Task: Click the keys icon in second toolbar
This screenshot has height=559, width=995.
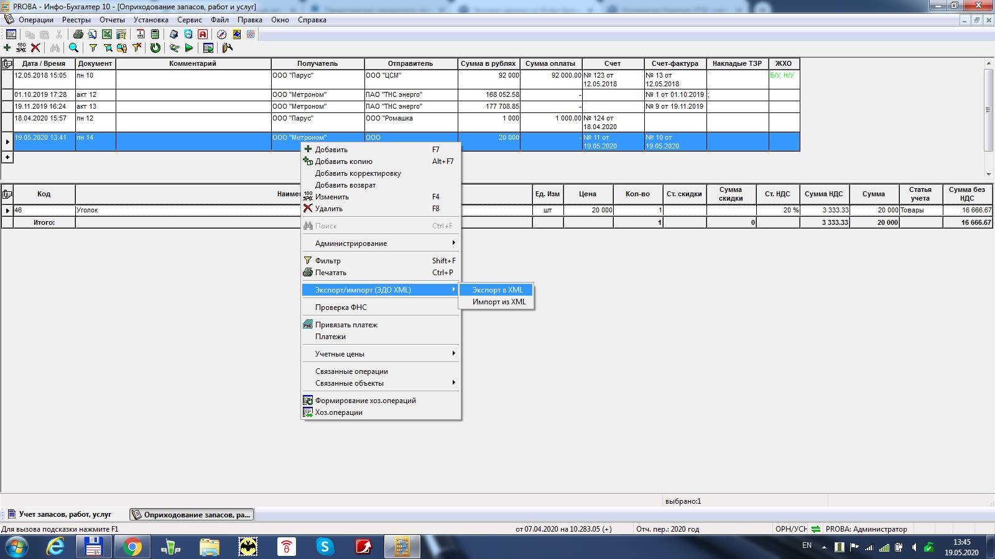Action: point(174,48)
